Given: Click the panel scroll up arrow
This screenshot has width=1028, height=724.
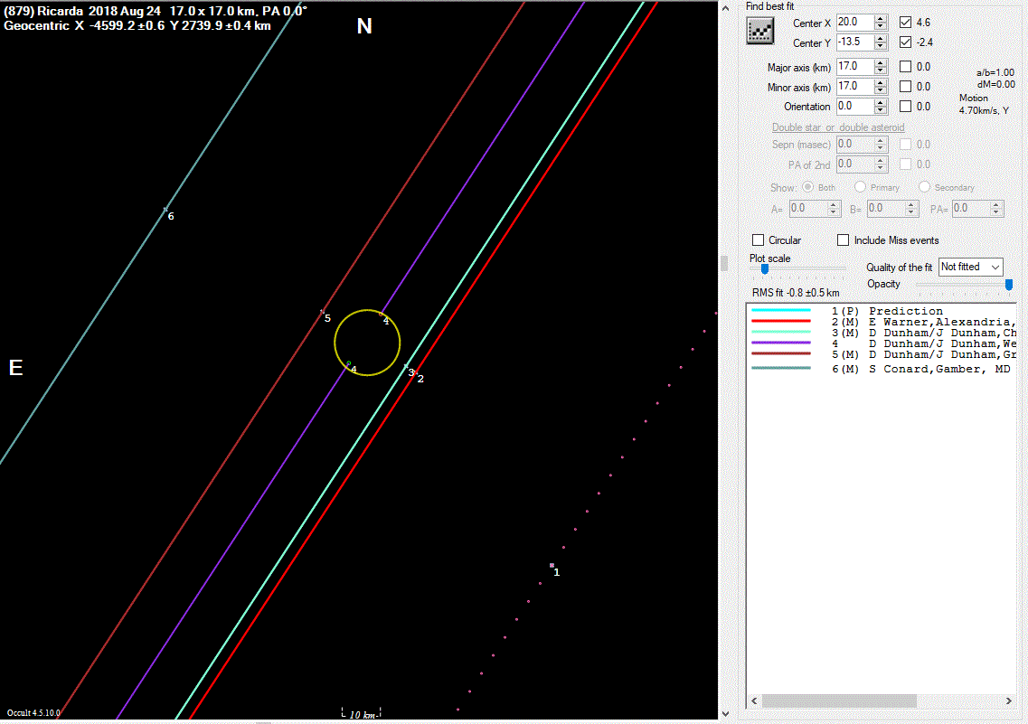Looking at the screenshot, I should pos(725,8).
